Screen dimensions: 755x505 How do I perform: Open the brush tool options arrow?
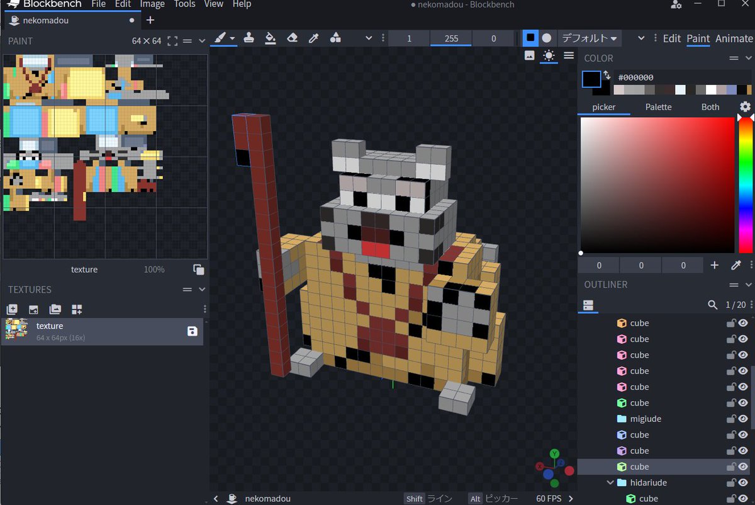[x=232, y=38]
